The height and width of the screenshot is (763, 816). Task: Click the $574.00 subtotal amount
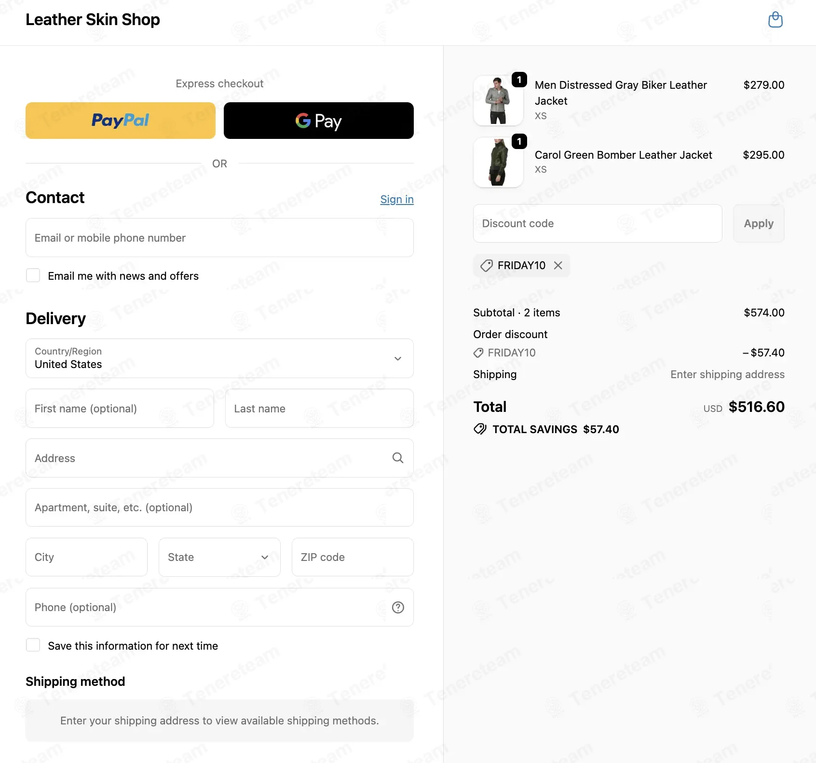click(x=764, y=313)
